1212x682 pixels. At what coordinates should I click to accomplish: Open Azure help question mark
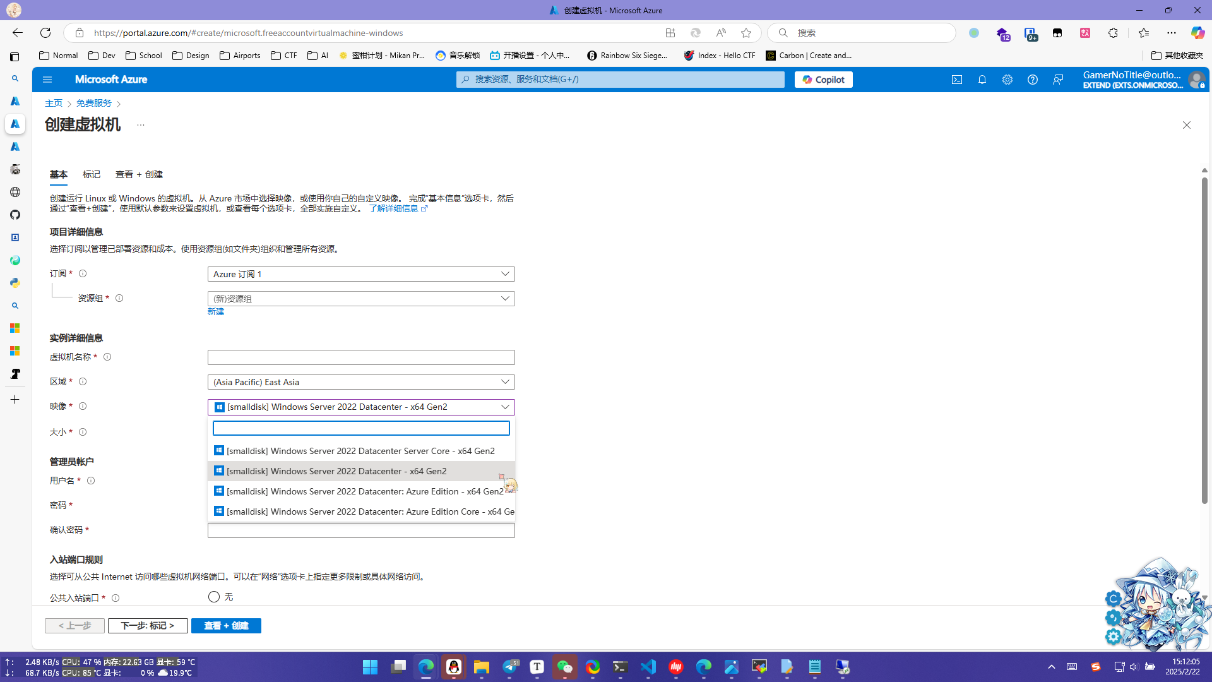click(x=1033, y=80)
